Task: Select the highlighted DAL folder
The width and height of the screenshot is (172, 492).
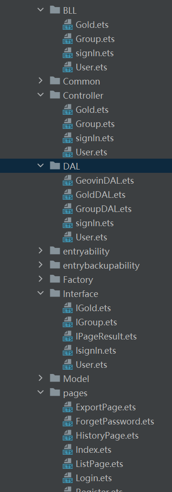Action: 86,166
